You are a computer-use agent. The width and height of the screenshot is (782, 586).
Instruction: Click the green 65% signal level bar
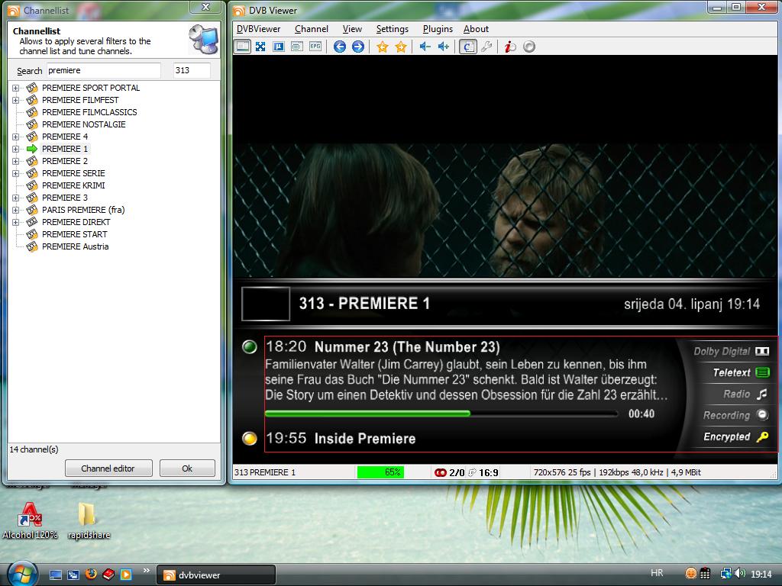tap(380, 472)
